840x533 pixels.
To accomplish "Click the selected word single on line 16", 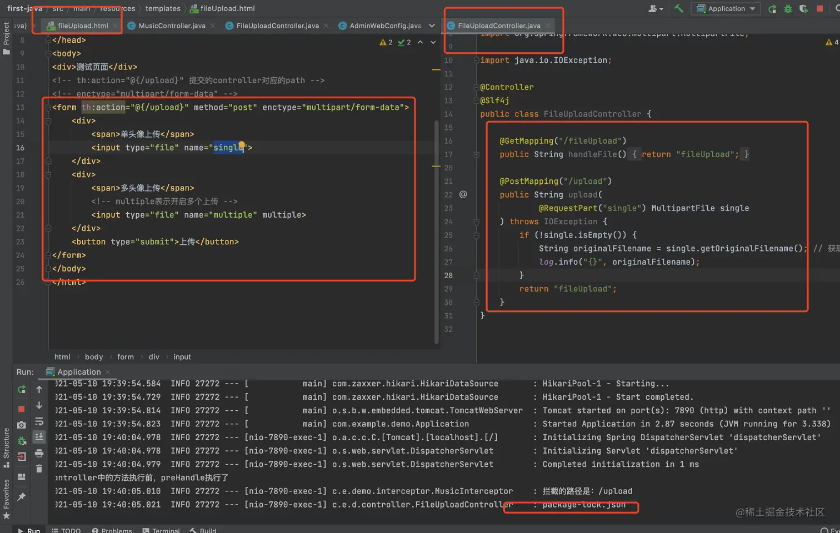I will click(x=228, y=147).
